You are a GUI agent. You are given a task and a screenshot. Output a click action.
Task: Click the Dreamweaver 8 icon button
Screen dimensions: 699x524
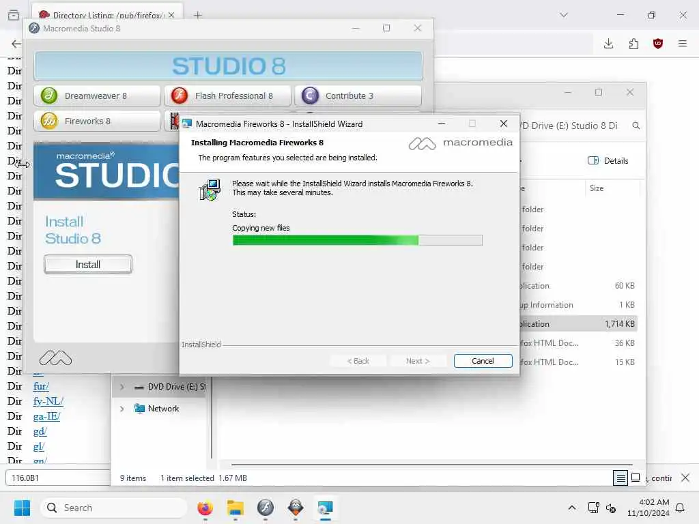click(x=97, y=96)
